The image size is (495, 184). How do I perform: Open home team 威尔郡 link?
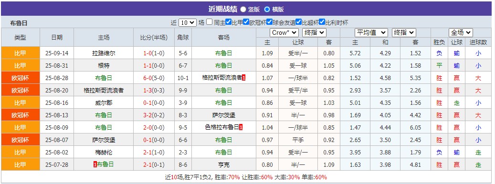(104, 102)
